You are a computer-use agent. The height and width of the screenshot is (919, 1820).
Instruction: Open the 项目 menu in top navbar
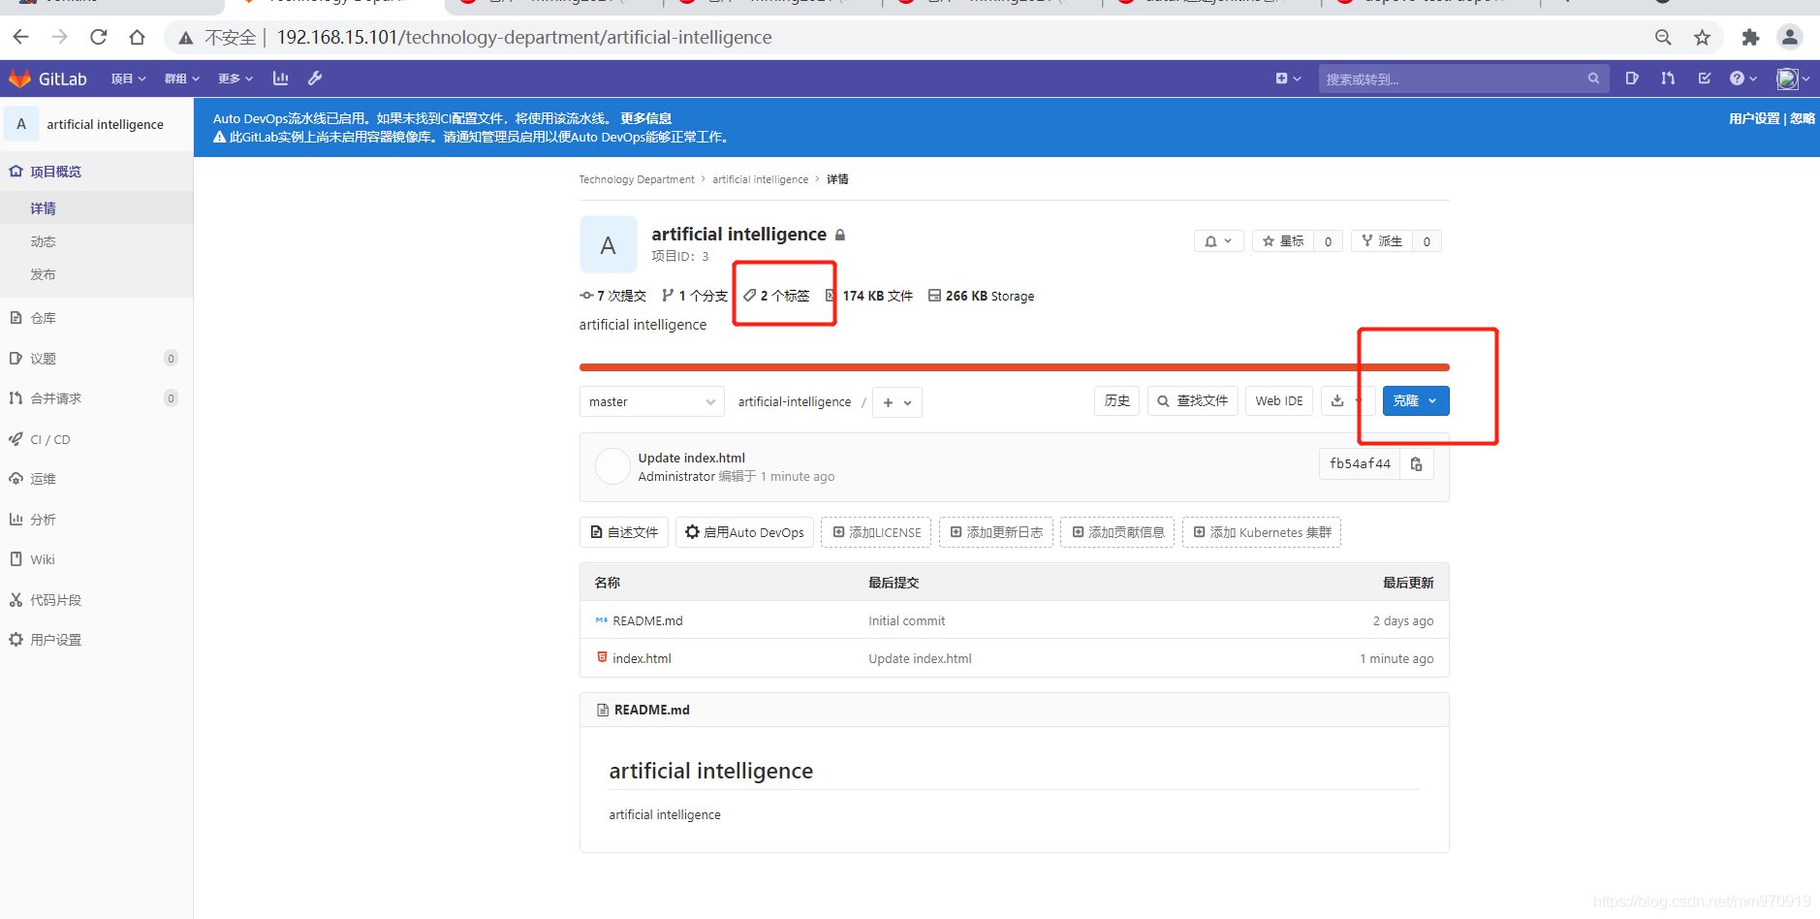point(128,79)
